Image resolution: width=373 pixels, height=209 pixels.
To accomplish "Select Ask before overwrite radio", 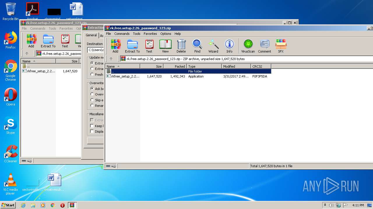I will point(92,89).
